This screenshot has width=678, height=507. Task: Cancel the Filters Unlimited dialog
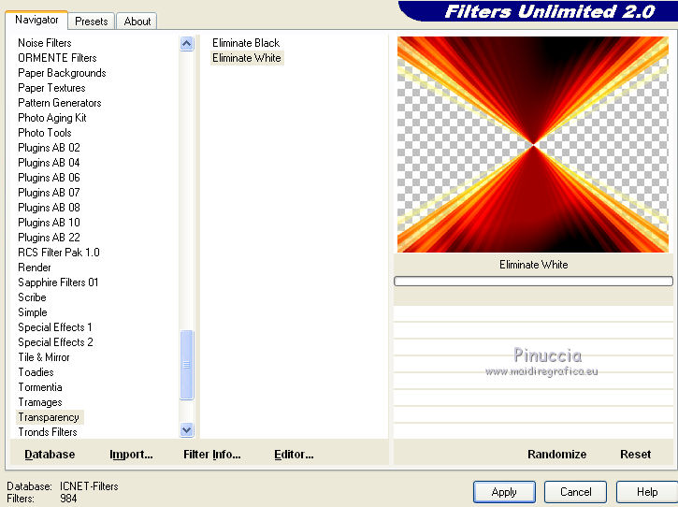tap(575, 492)
